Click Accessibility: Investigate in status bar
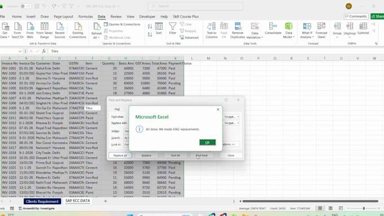Screen dimensions: 384x216 pos(37,209)
